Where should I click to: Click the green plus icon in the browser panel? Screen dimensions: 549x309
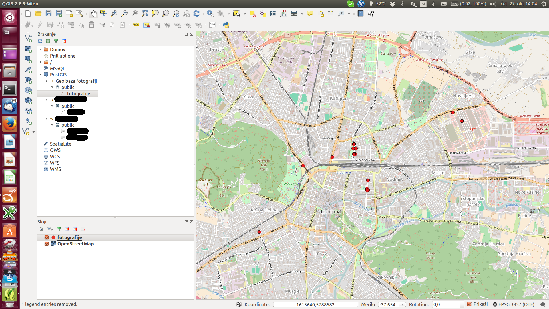click(48, 41)
